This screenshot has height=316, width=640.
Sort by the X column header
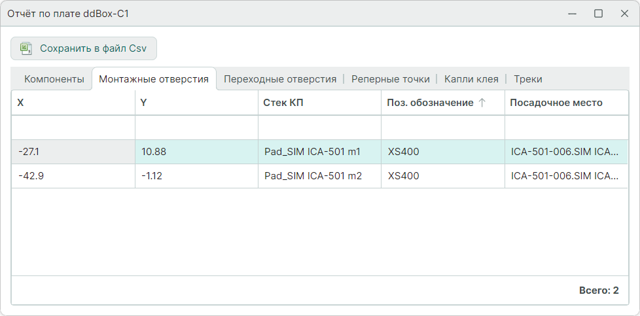(72, 103)
